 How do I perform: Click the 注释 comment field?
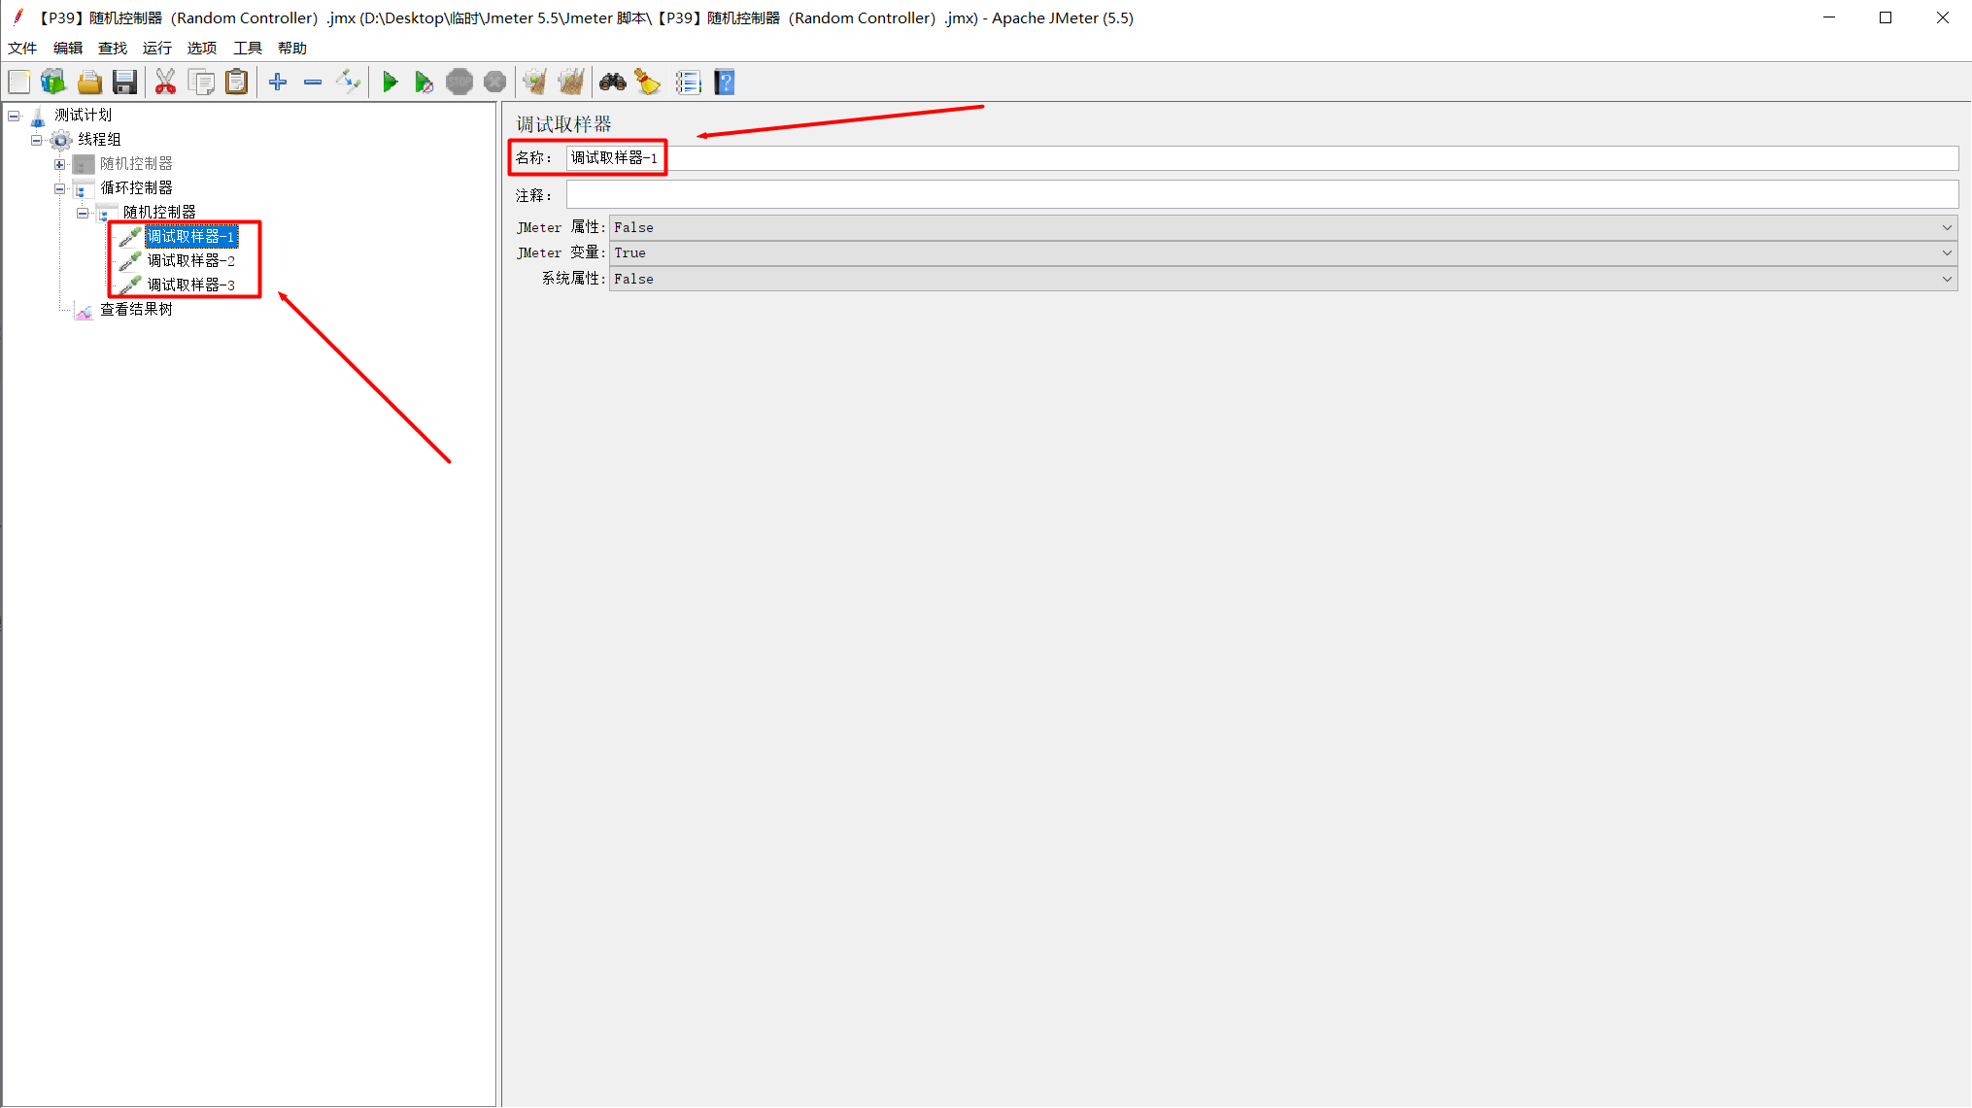click(x=1262, y=195)
